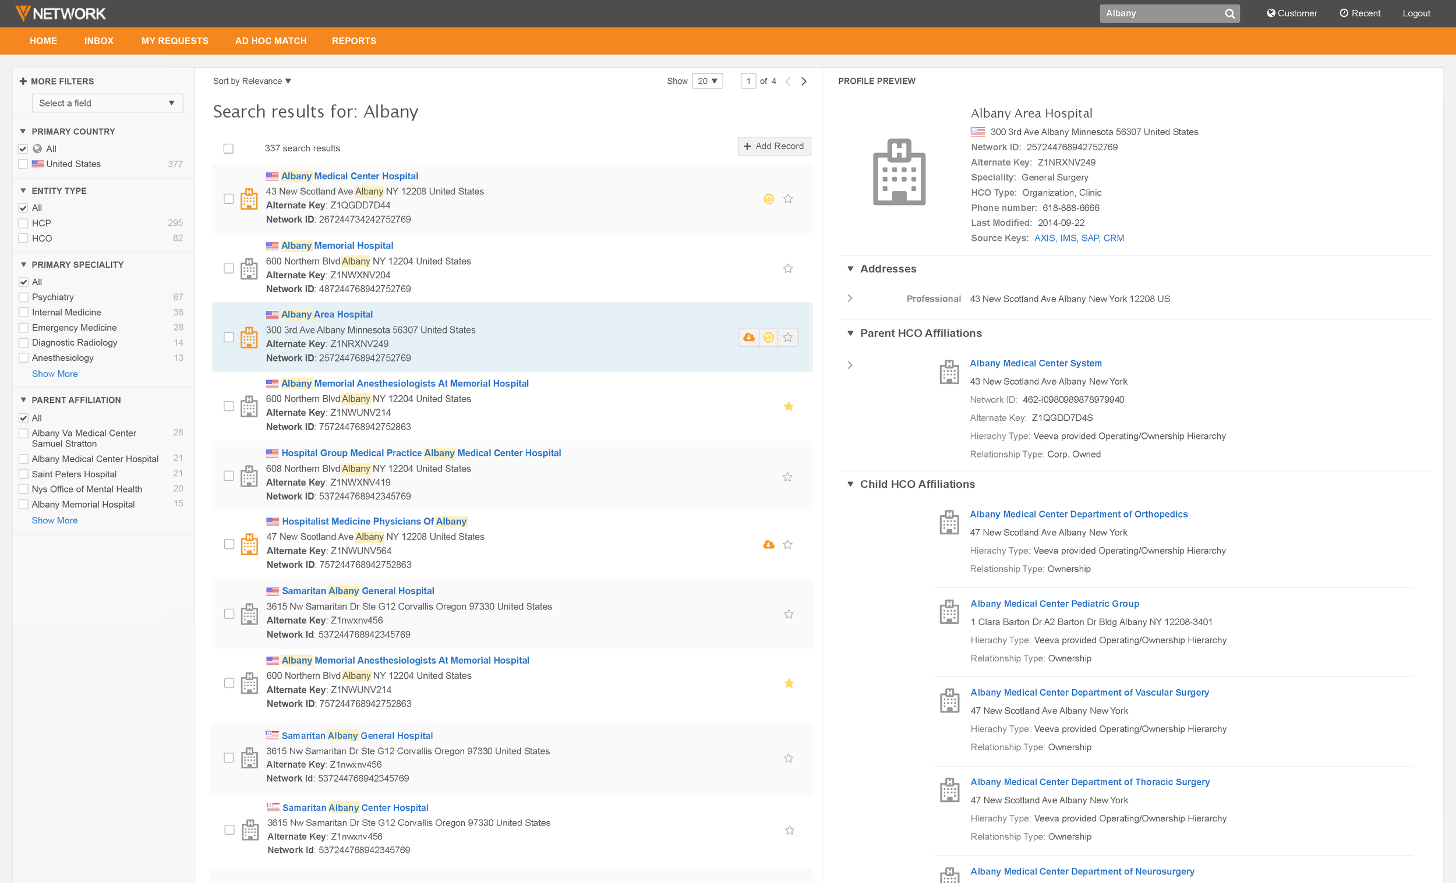
Task: Expand the Professional address row chevron
Action: (850, 299)
